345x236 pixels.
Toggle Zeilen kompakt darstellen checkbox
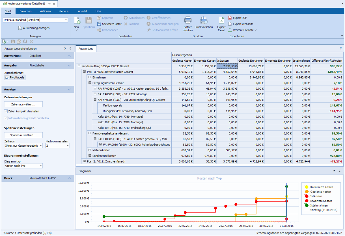6,111
